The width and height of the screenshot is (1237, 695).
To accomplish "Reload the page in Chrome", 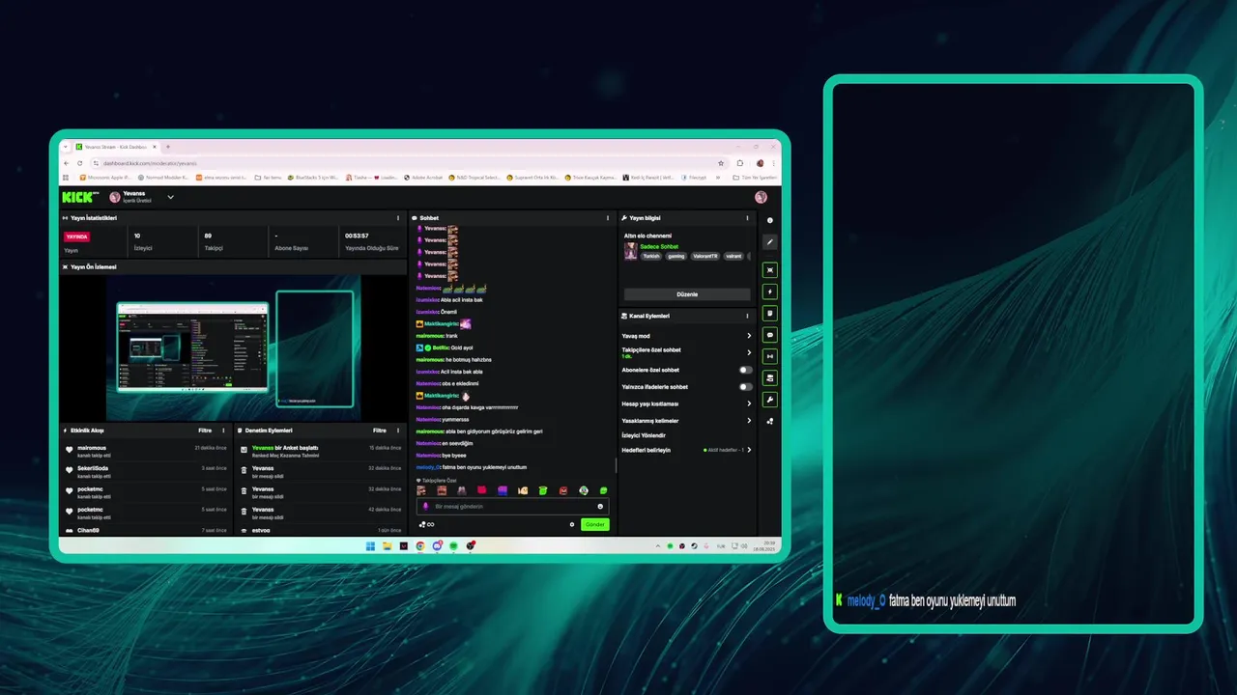I will (x=80, y=163).
